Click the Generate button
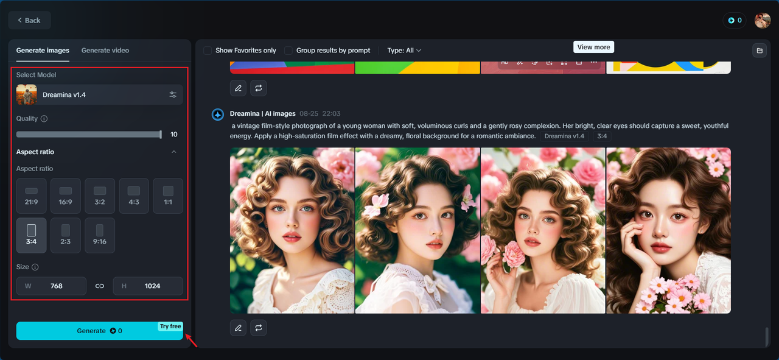Image resolution: width=779 pixels, height=360 pixels. (x=100, y=331)
